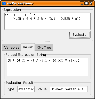Close the wxParserDemo window
Screen dimensions: 95x99
[x=91, y=3]
